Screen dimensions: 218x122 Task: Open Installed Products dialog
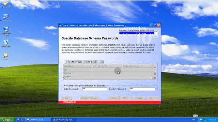tap(90, 98)
